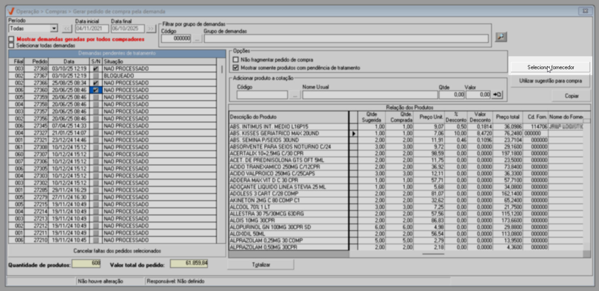Image resolution: width=599 pixels, height=291 pixels.
Task: Open demand group code lookup ellipsis button
Action: (197, 39)
